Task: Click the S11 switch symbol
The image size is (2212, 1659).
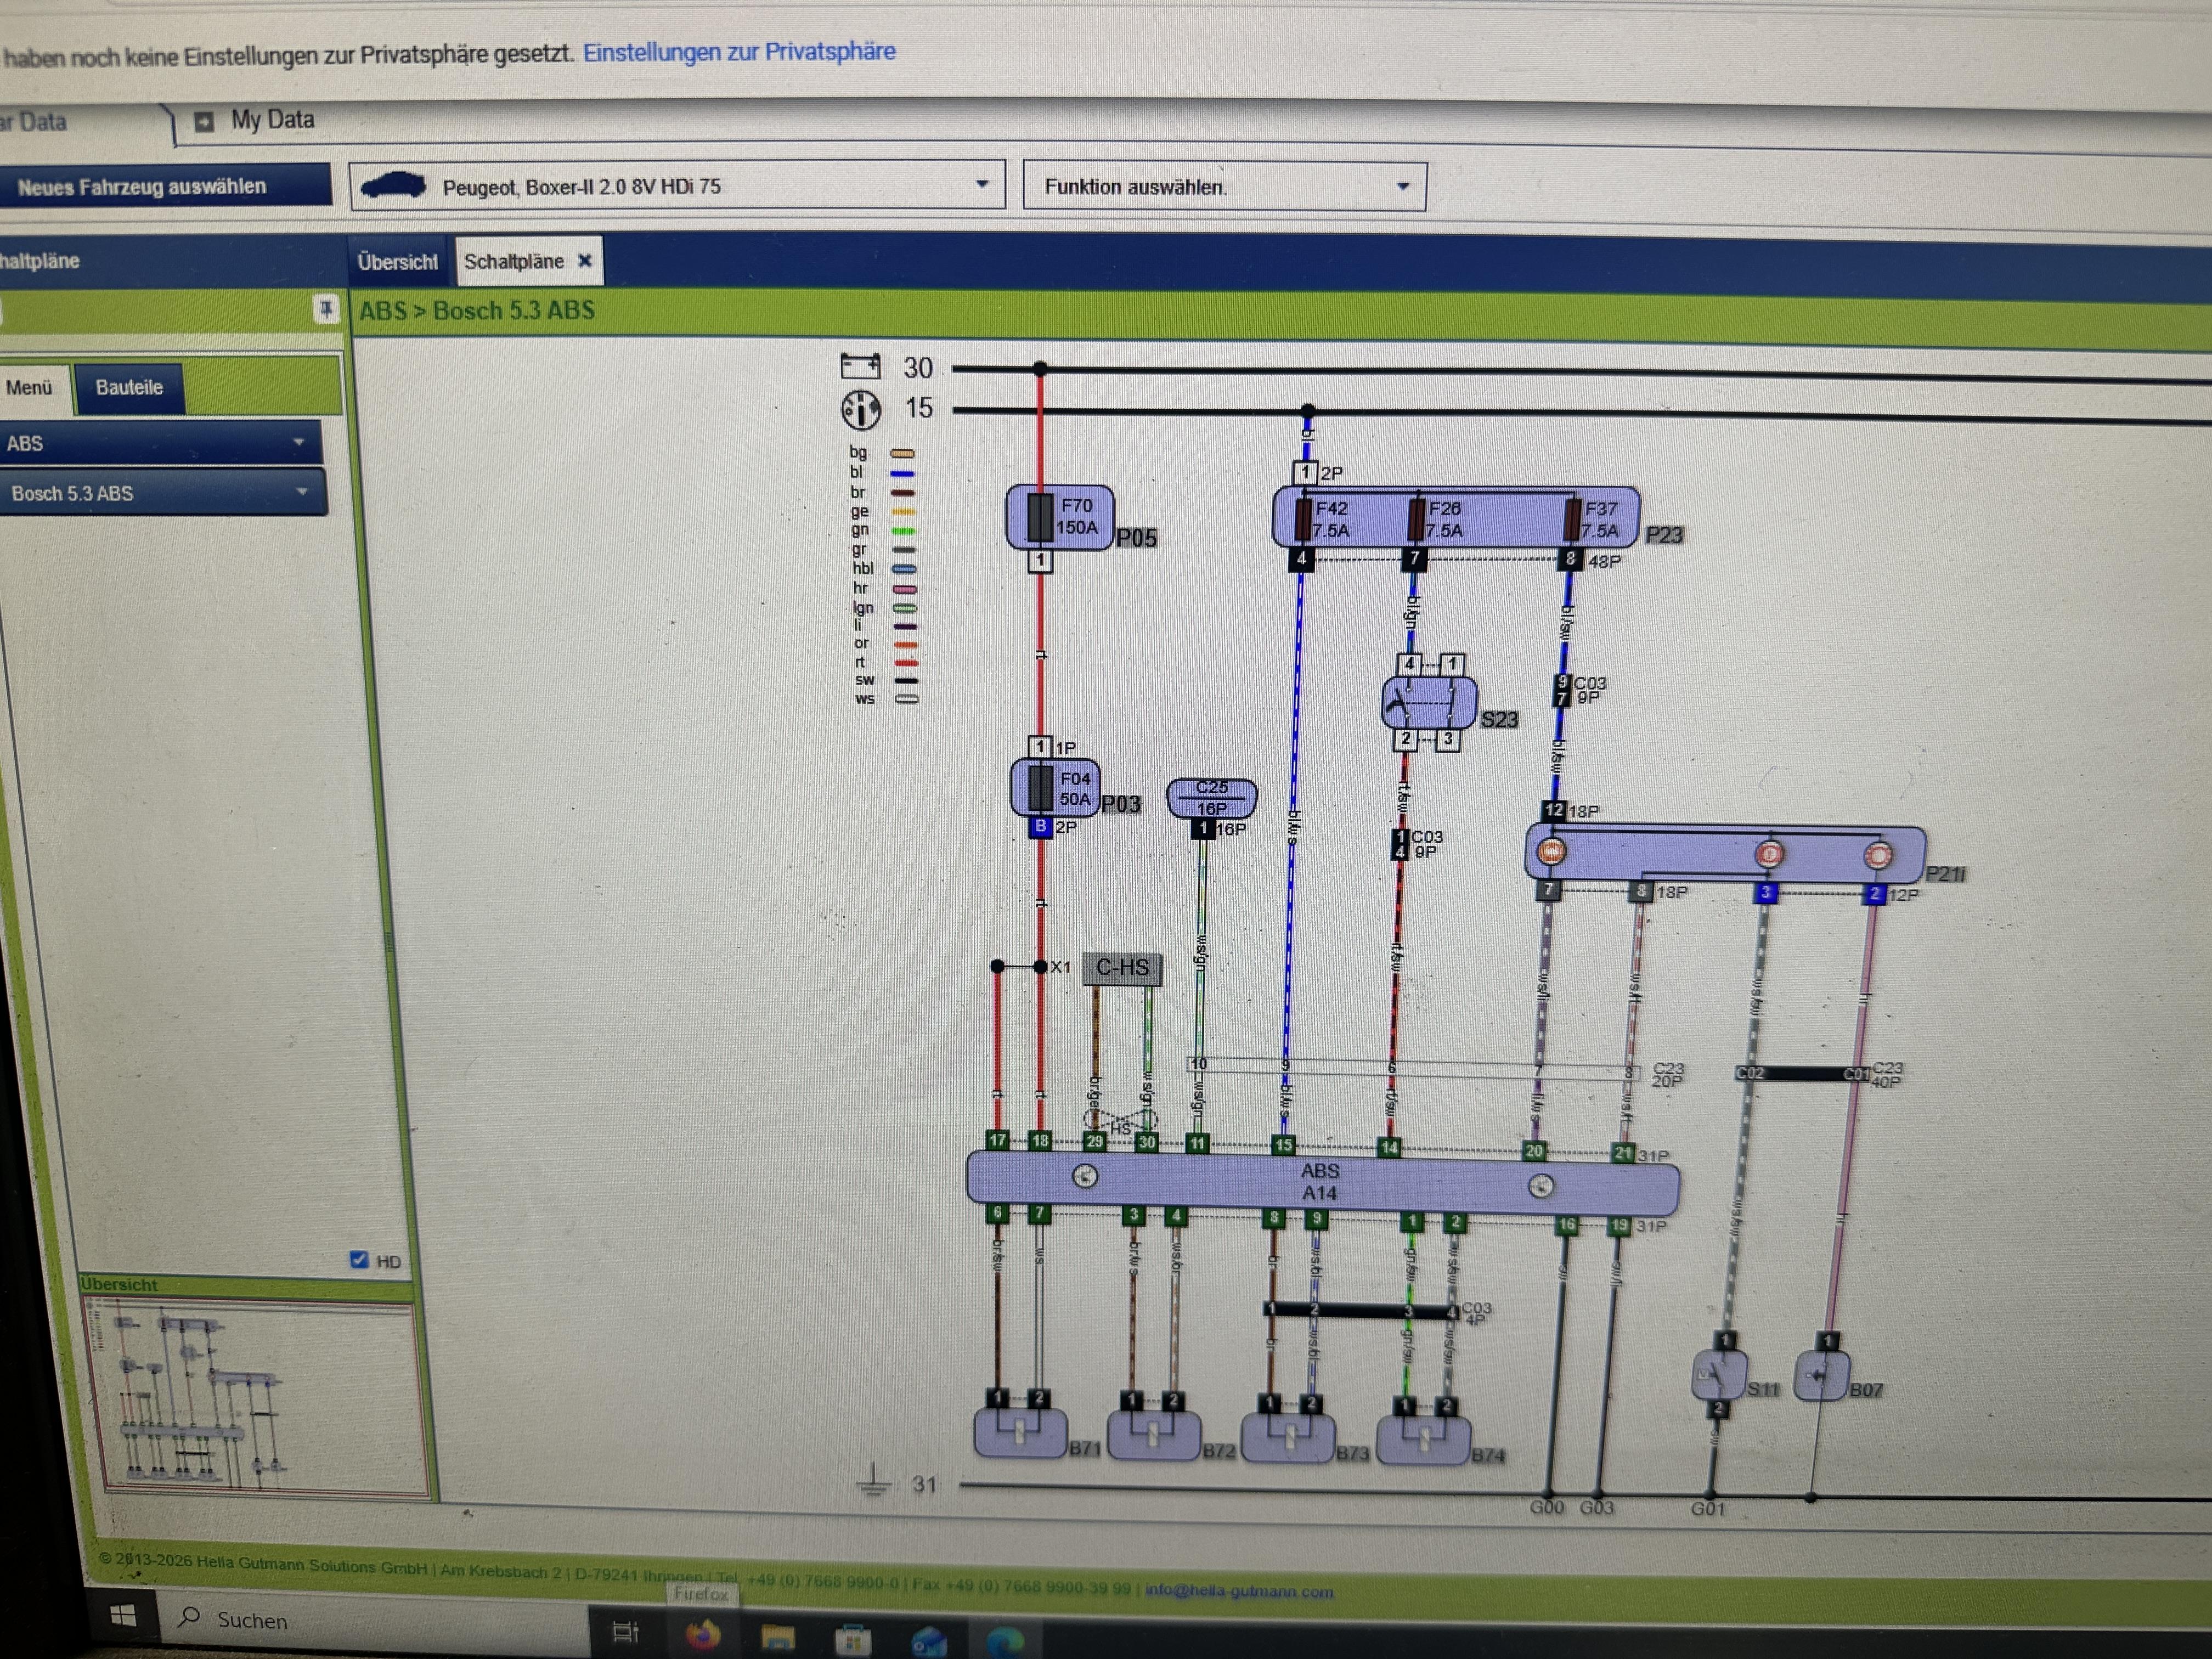Action: (x=1718, y=1376)
